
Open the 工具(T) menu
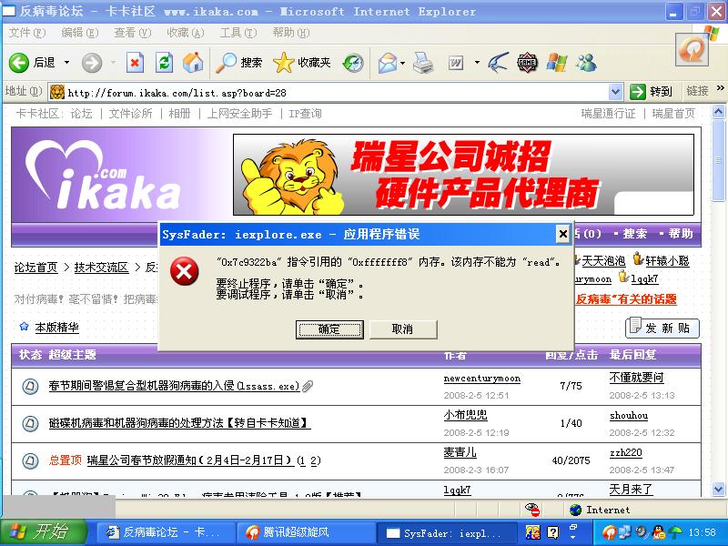238,33
